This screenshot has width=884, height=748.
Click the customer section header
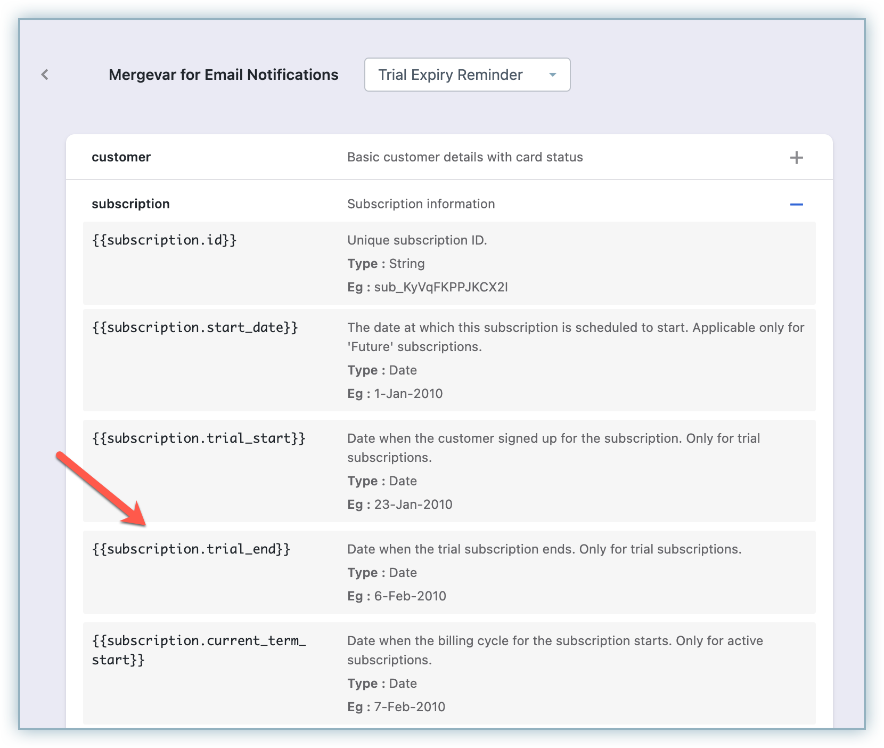click(121, 157)
